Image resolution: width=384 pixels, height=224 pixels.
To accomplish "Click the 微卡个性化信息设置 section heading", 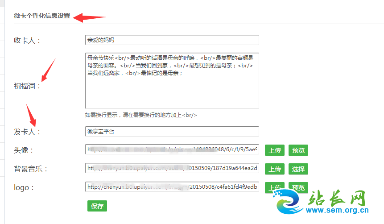I will click(42, 16).
